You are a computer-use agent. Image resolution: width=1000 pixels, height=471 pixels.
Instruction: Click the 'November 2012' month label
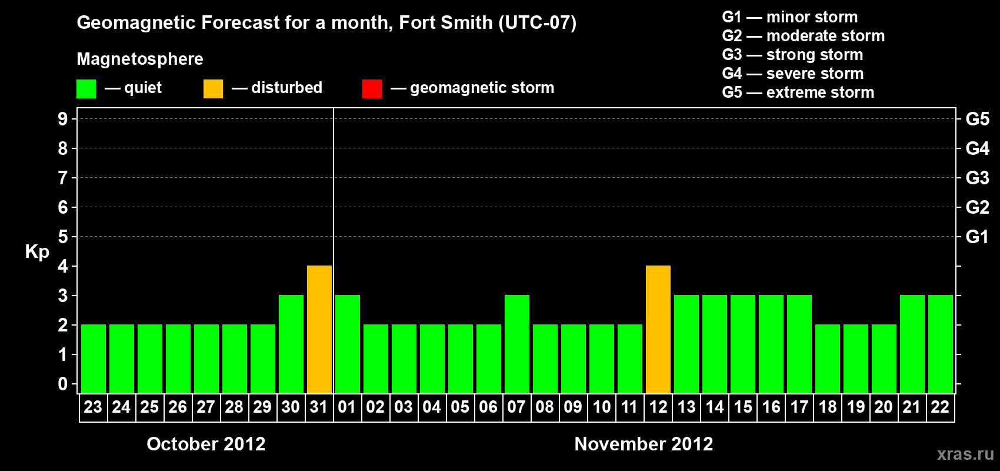coord(644,444)
